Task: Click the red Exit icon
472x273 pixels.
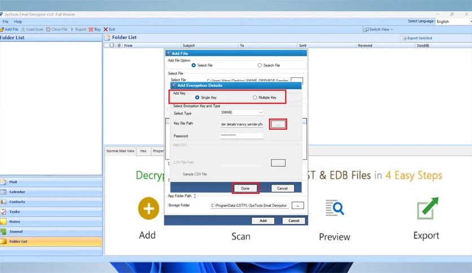Action: [x=106, y=29]
